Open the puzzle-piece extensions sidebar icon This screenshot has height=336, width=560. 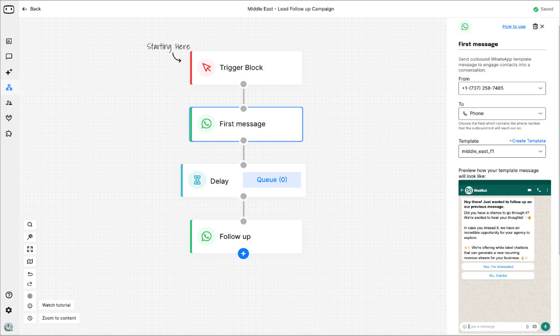tap(9, 133)
